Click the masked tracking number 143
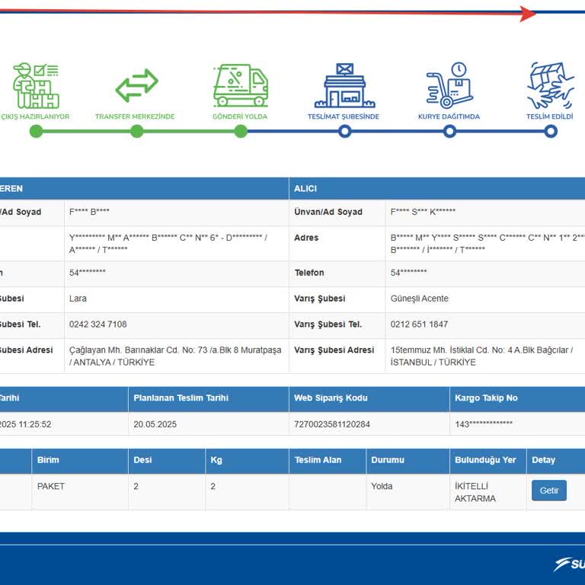Viewport: 585px width, 585px height. pyautogui.click(x=484, y=424)
